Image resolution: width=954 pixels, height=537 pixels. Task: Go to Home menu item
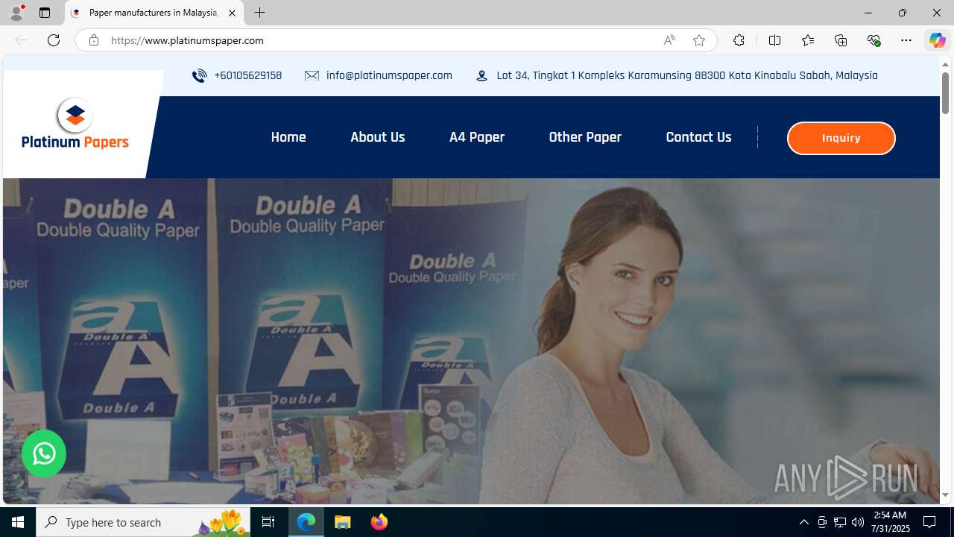pos(288,137)
